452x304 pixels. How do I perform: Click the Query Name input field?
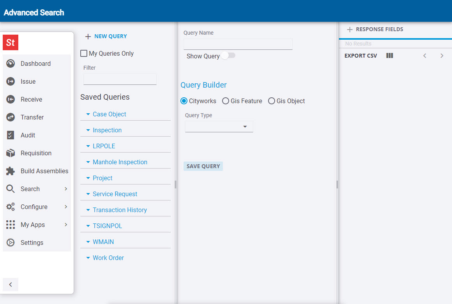point(238,44)
